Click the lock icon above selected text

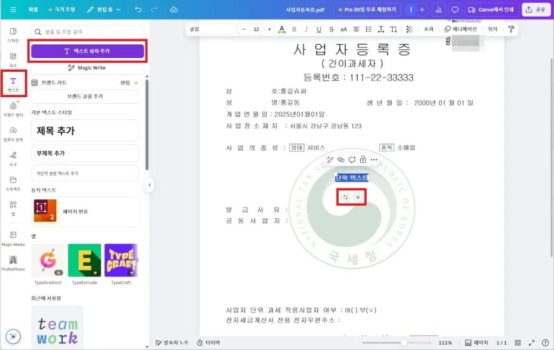click(362, 160)
